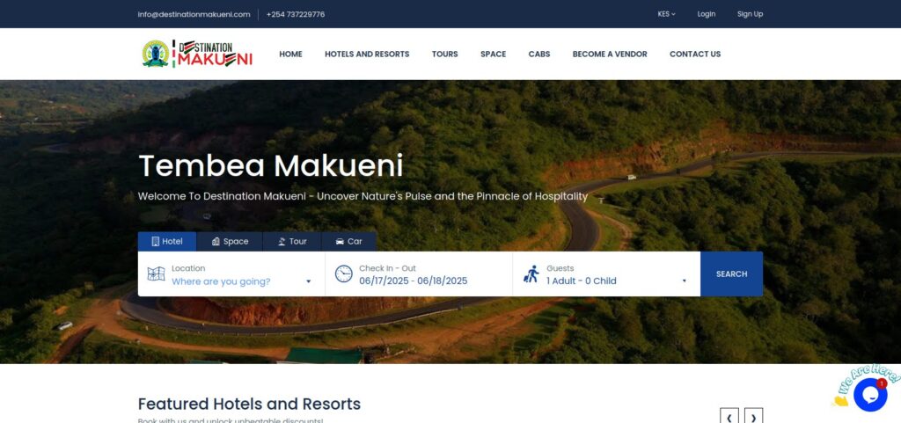Click the map icon beside Location
Viewport: 901px width, 423px height.
pyautogui.click(x=156, y=273)
